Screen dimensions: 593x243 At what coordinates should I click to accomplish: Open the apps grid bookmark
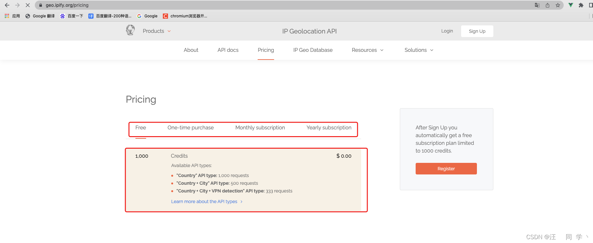[12, 16]
